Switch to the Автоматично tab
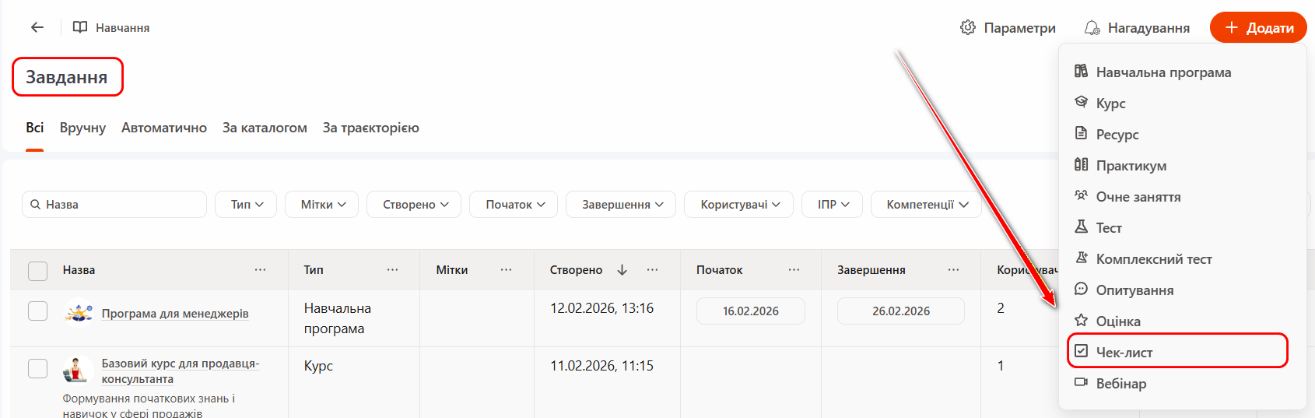The image size is (1315, 418). pyautogui.click(x=164, y=128)
